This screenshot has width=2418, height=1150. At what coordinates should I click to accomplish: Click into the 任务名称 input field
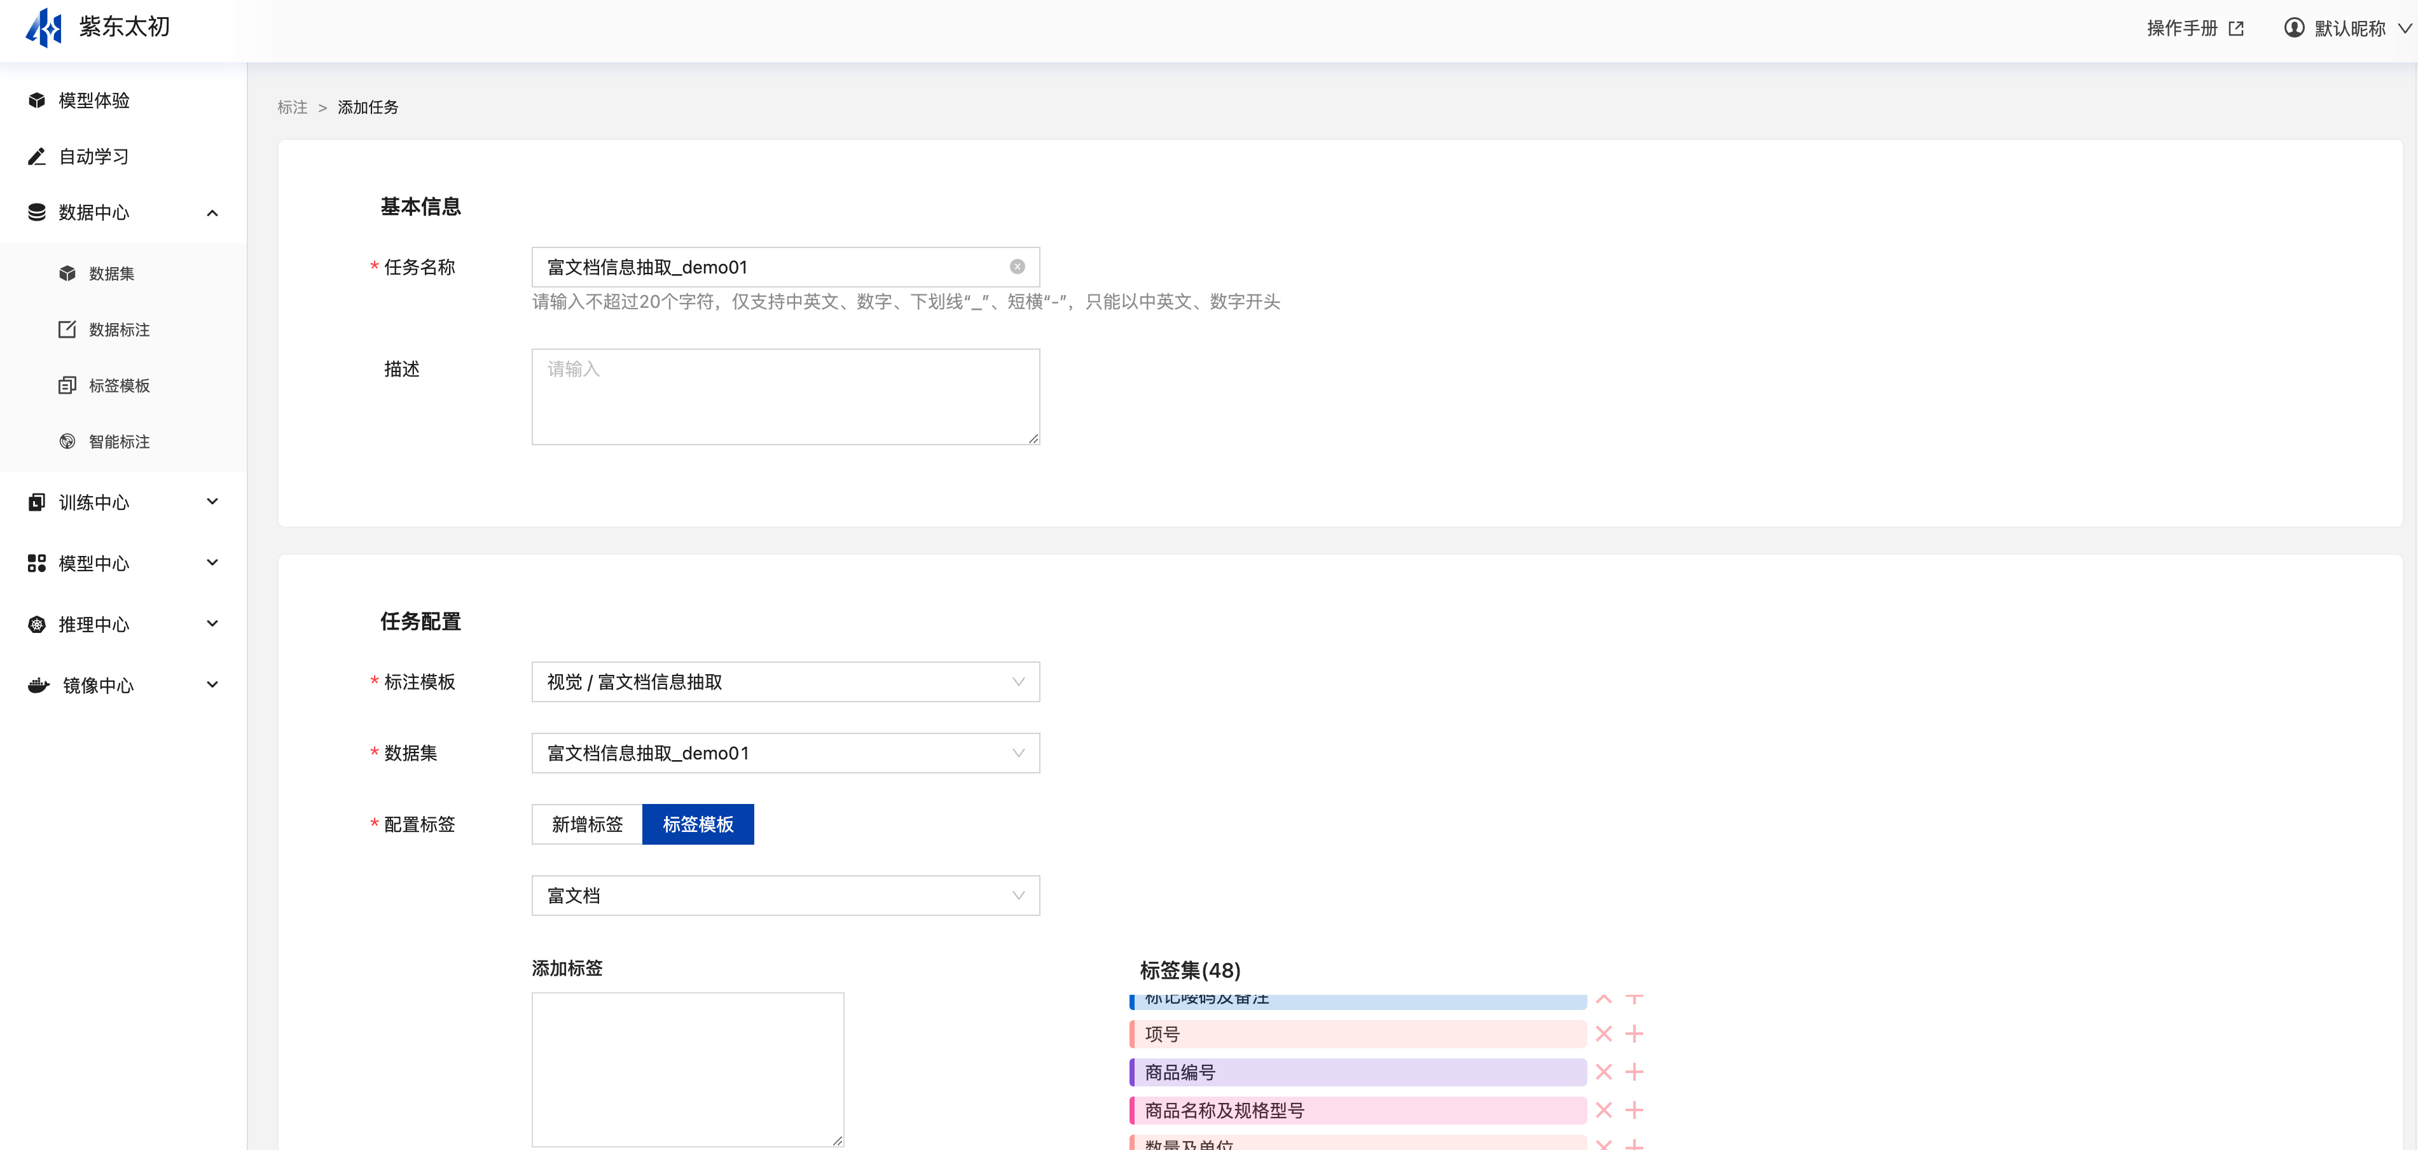(785, 267)
